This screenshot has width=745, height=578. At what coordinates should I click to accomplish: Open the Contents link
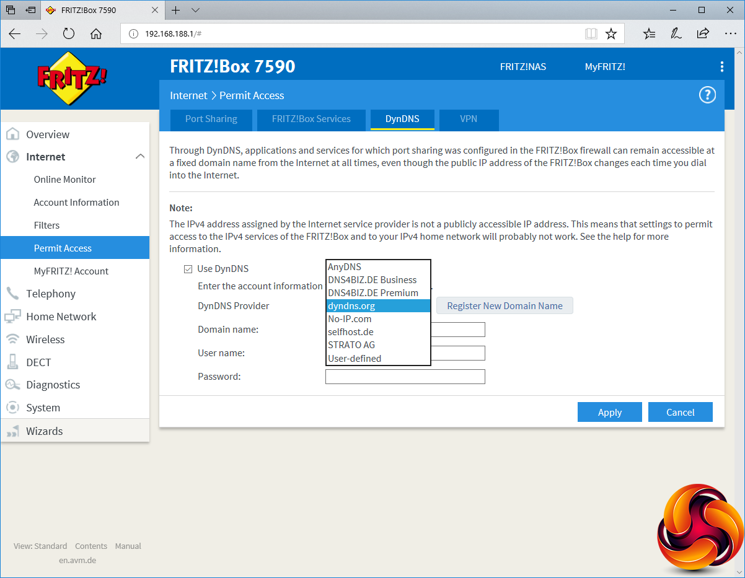91,546
